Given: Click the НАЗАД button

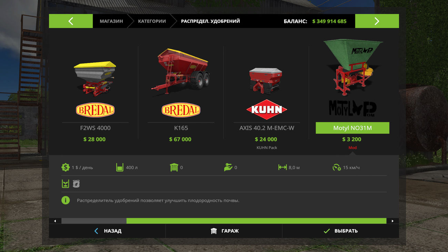Looking at the screenshot, I should click(107, 231).
